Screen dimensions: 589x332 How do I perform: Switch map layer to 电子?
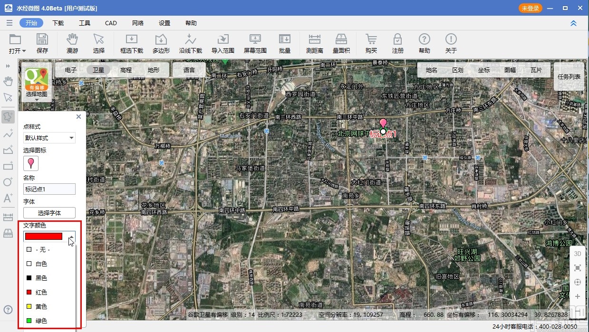point(71,70)
